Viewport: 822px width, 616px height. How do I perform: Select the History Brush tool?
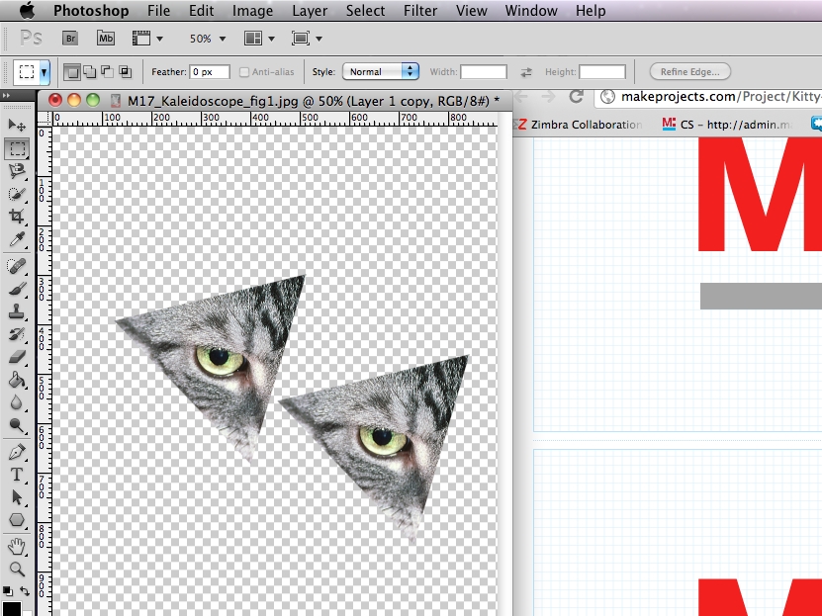tap(17, 334)
